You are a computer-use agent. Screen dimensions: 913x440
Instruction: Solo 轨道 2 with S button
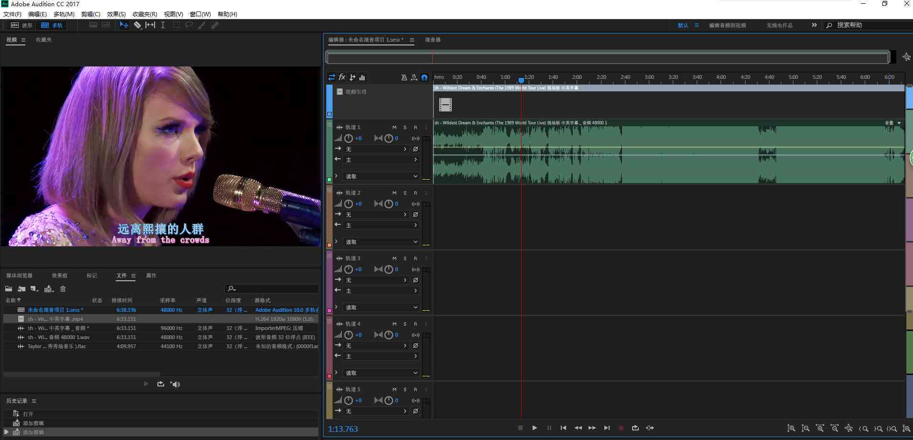(405, 193)
